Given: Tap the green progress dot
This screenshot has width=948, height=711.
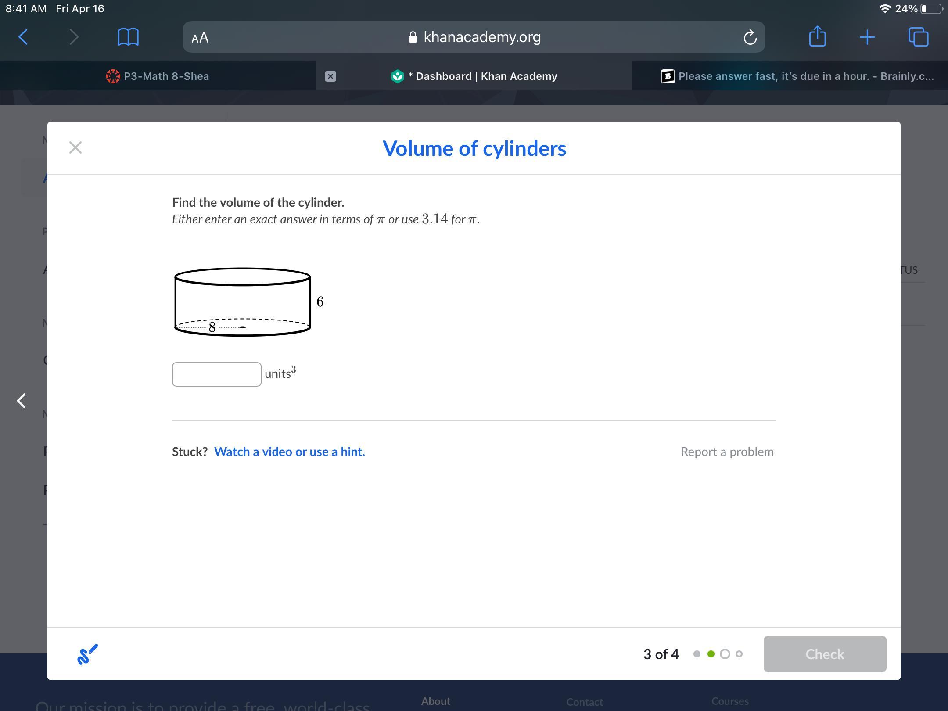Looking at the screenshot, I should tap(711, 654).
